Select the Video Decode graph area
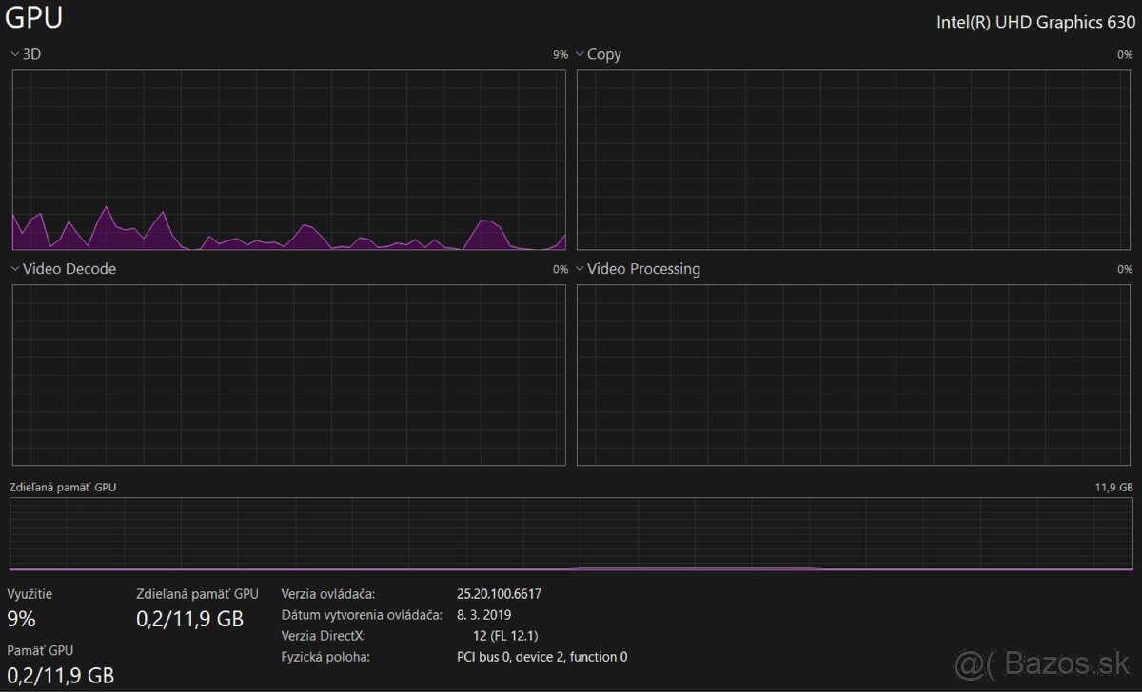The width and height of the screenshot is (1142, 692). (288, 375)
